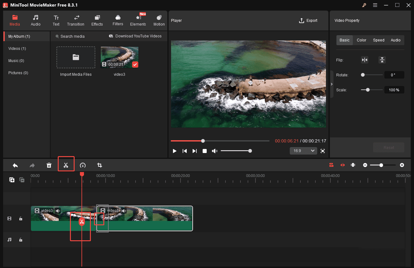Click the Export button
Image resolution: width=414 pixels, height=268 pixels.
(x=308, y=20)
